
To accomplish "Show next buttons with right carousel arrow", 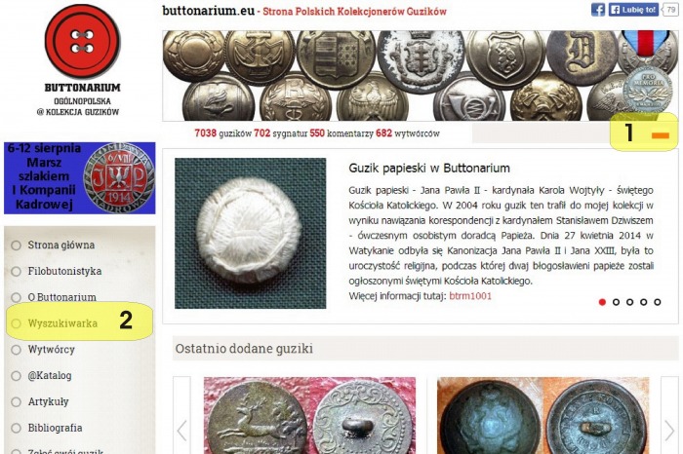I will [x=669, y=430].
